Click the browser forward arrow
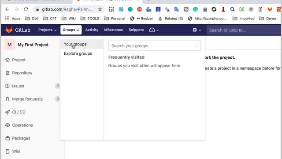 pos(17,9)
